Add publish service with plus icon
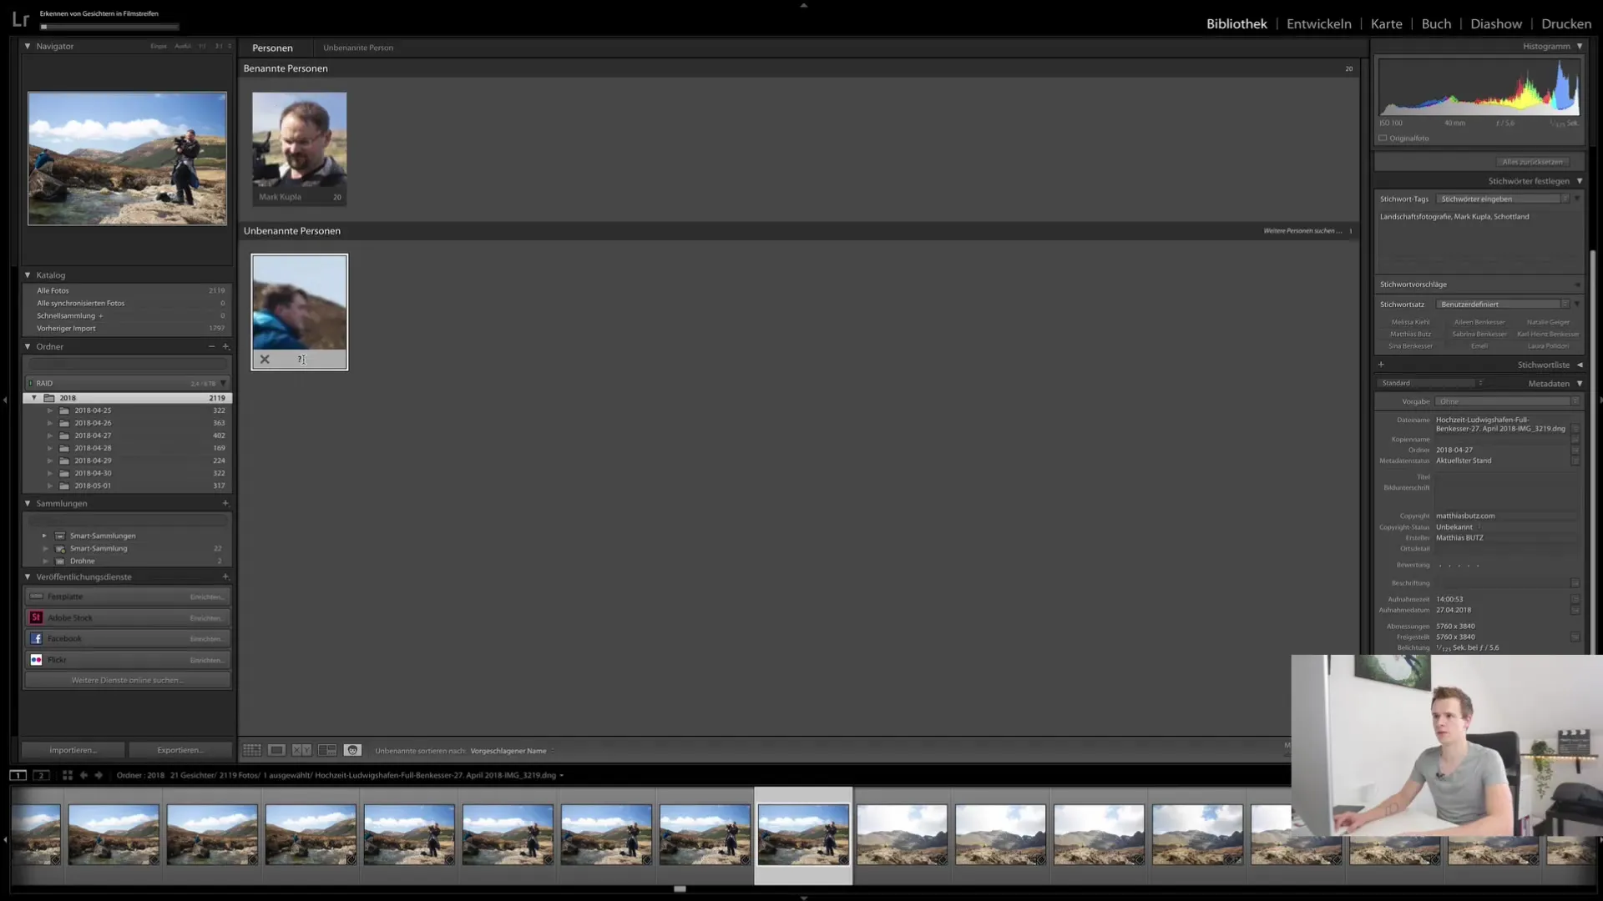1603x901 pixels. 225,576
